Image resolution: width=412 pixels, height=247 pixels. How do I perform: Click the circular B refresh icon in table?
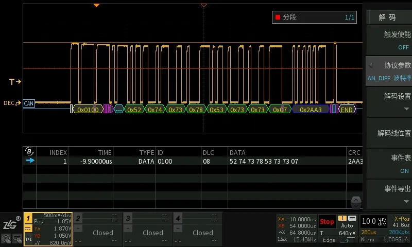(29, 151)
